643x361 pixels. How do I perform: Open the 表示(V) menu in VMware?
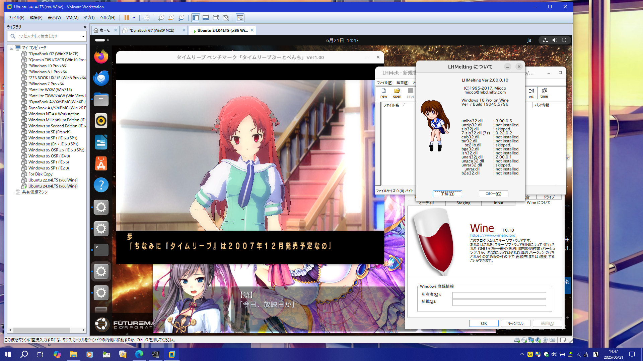click(54, 18)
